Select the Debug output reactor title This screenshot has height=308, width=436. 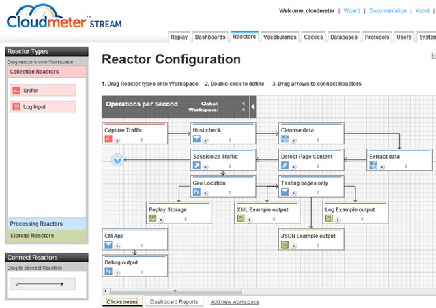coord(121,262)
